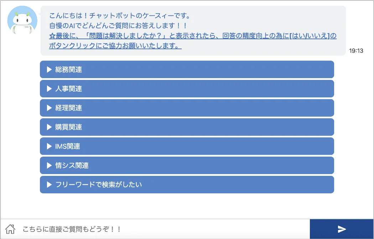The height and width of the screenshot is (239, 374).
Task: Open the underlined 問題は解決しましたか link
Action: tap(193, 41)
